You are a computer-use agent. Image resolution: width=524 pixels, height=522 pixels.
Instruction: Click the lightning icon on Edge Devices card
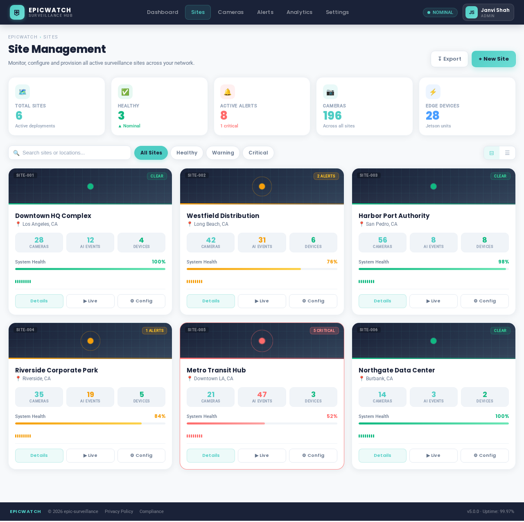click(433, 92)
